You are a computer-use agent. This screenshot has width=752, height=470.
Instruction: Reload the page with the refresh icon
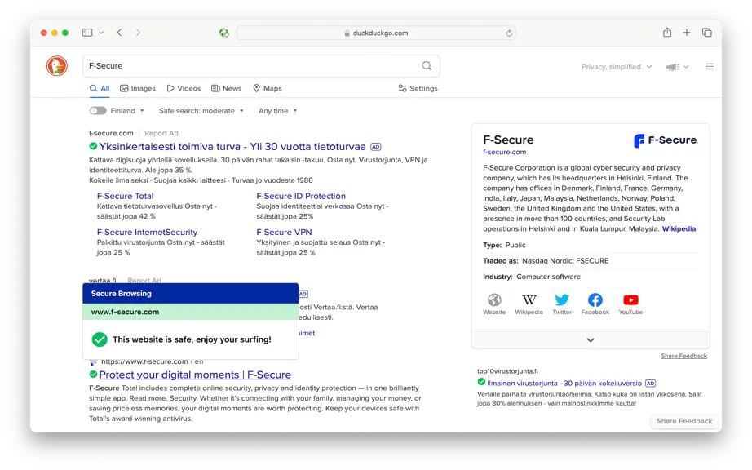(x=509, y=33)
